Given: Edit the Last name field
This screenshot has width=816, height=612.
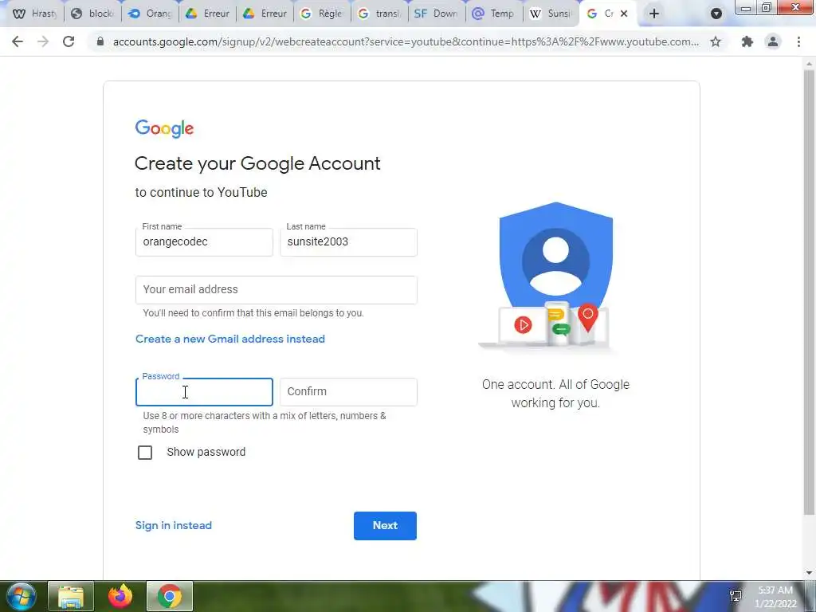Looking at the screenshot, I should (x=348, y=242).
